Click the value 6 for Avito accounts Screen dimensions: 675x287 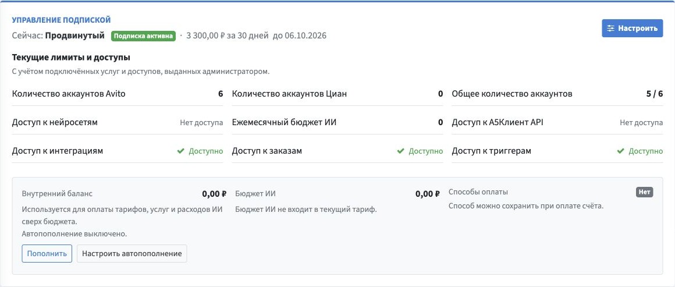tap(221, 94)
